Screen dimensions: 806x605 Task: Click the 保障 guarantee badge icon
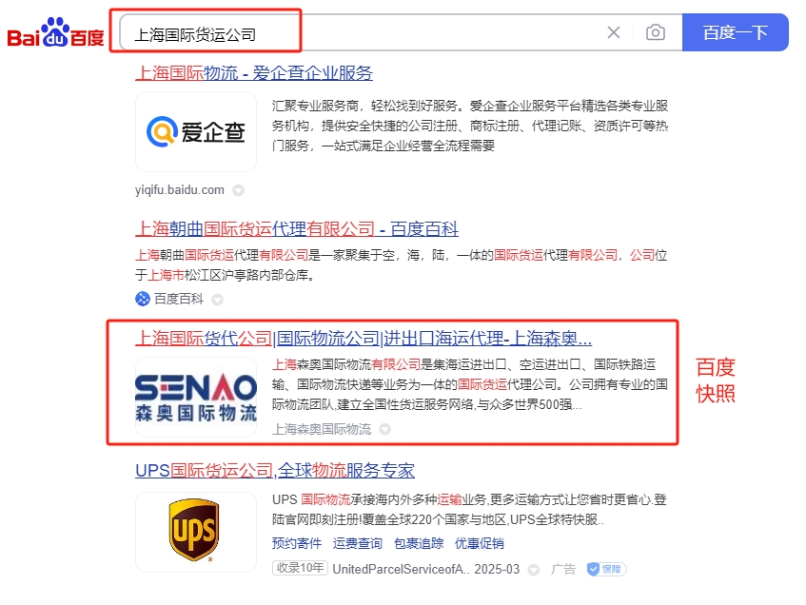(x=606, y=569)
